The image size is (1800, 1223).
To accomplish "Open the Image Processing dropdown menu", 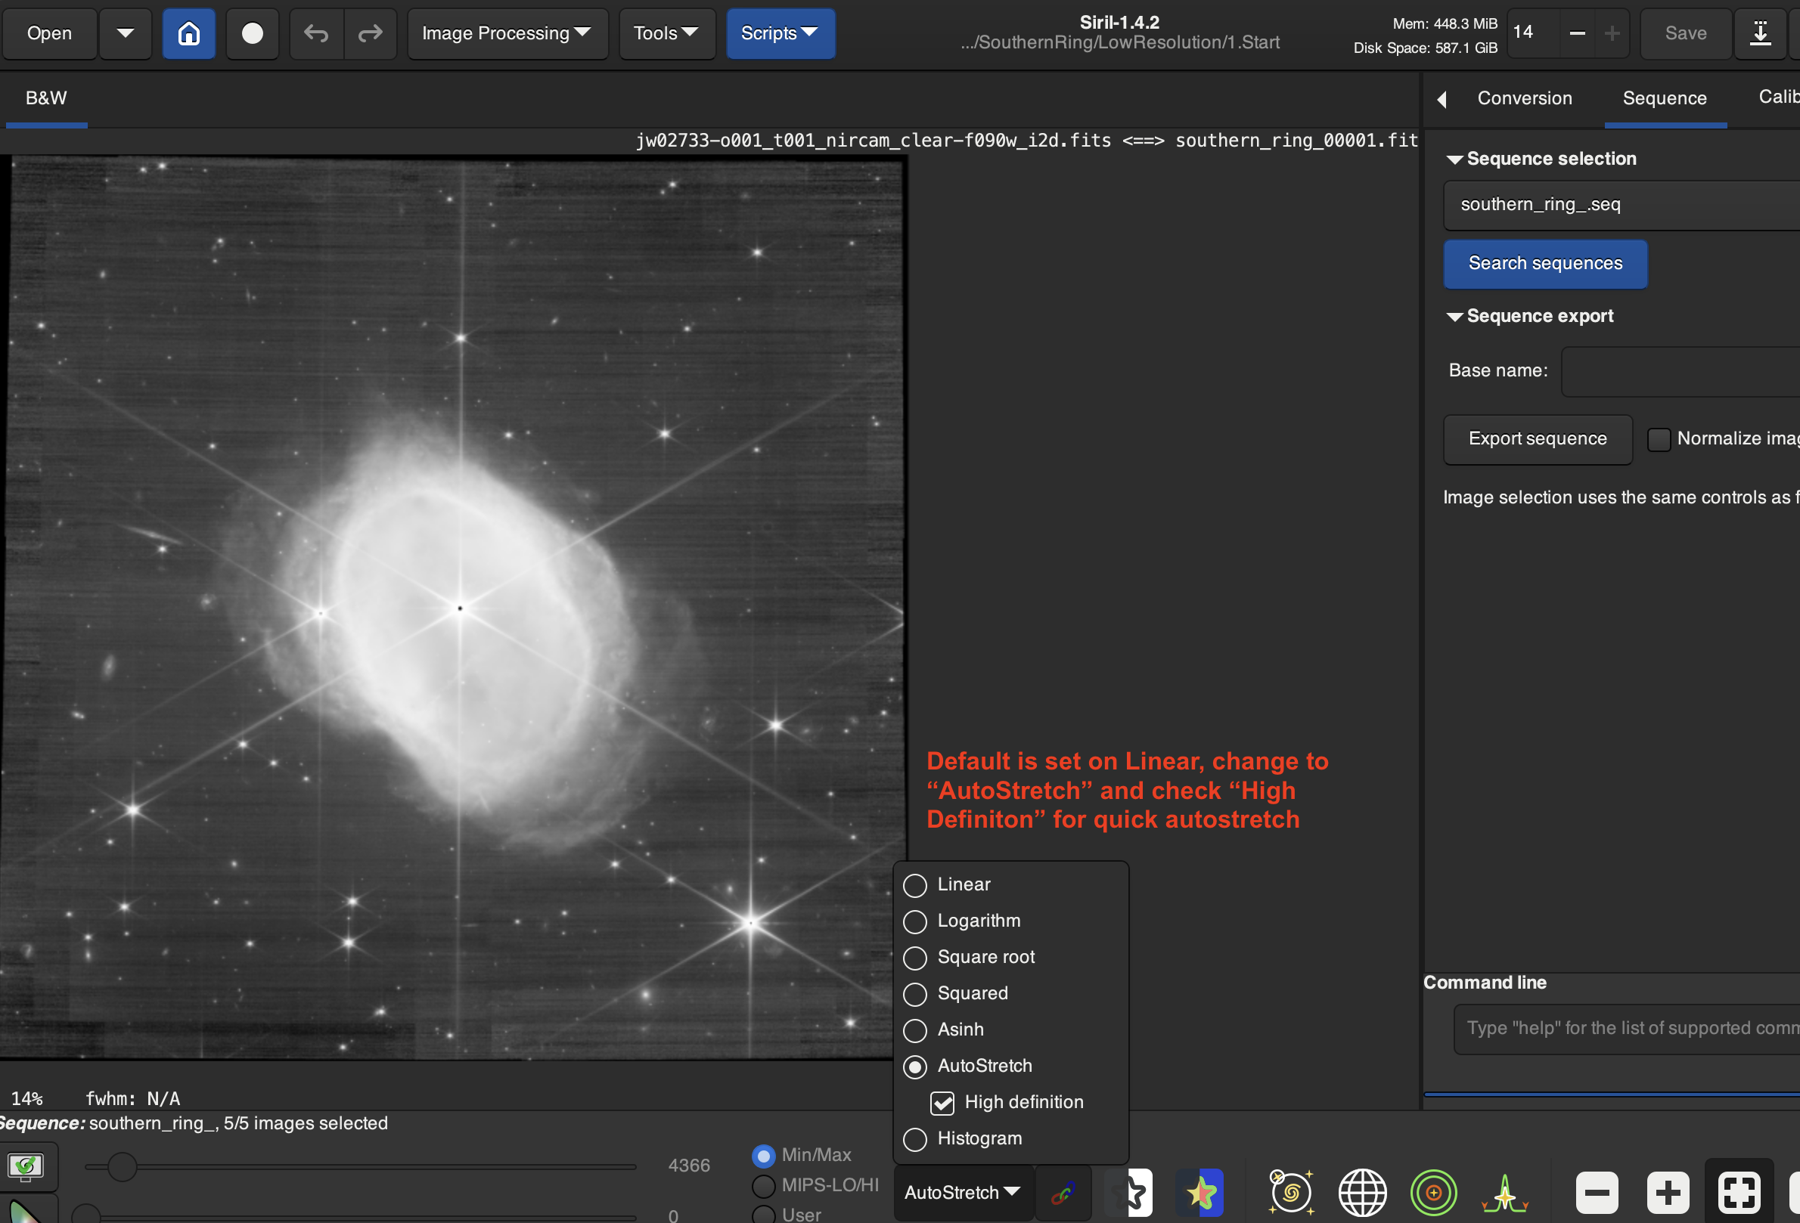I will coord(507,33).
